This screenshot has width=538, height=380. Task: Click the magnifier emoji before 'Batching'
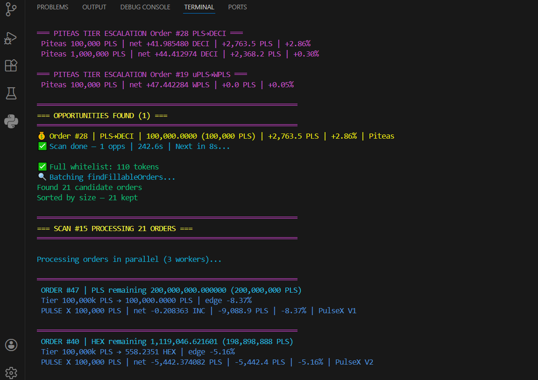tap(42, 177)
